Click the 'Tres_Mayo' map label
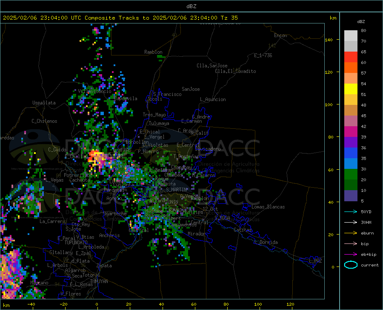383x310 pixels. (154, 115)
